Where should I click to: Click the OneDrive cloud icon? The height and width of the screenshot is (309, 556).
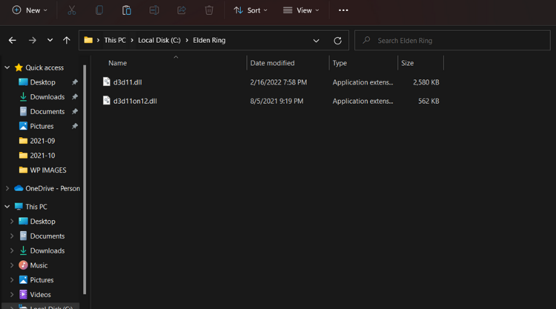(x=19, y=188)
